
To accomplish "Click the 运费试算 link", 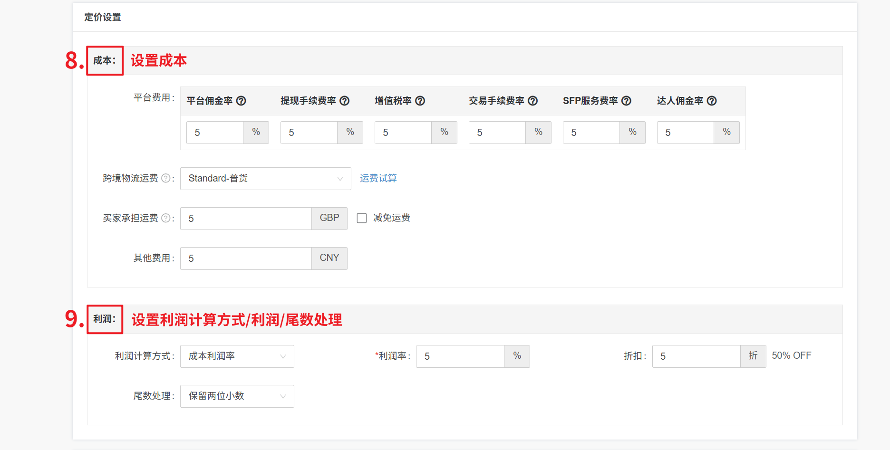I will coord(378,178).
